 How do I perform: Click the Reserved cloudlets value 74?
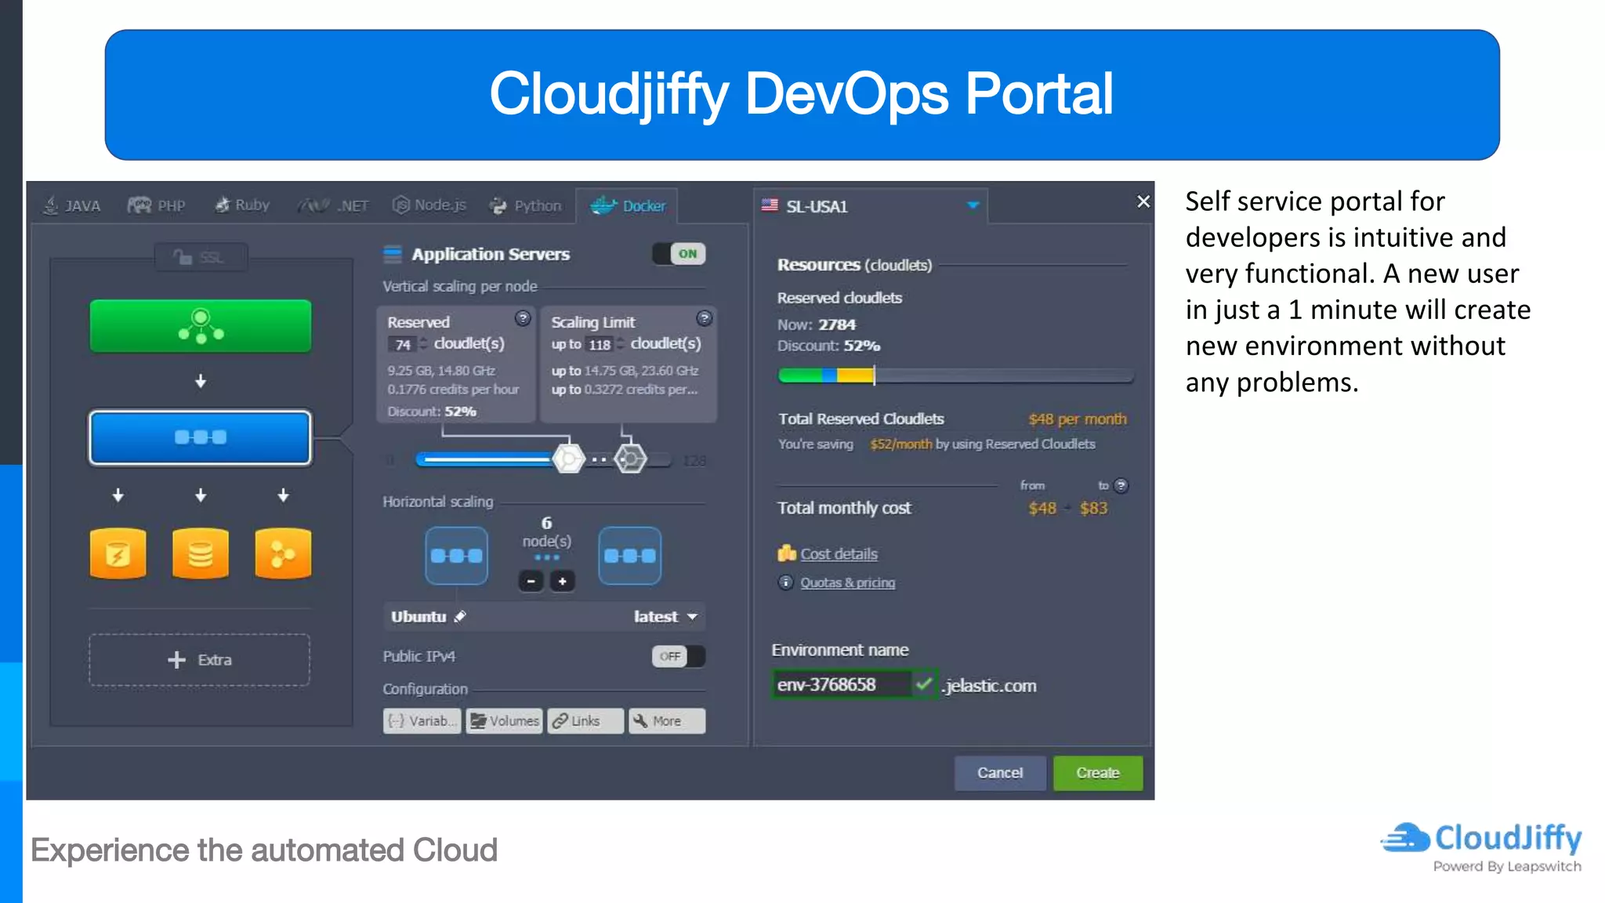[x=402, y=345]
